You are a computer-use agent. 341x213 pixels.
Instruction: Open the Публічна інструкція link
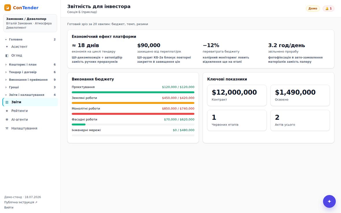tap(21, 202)
